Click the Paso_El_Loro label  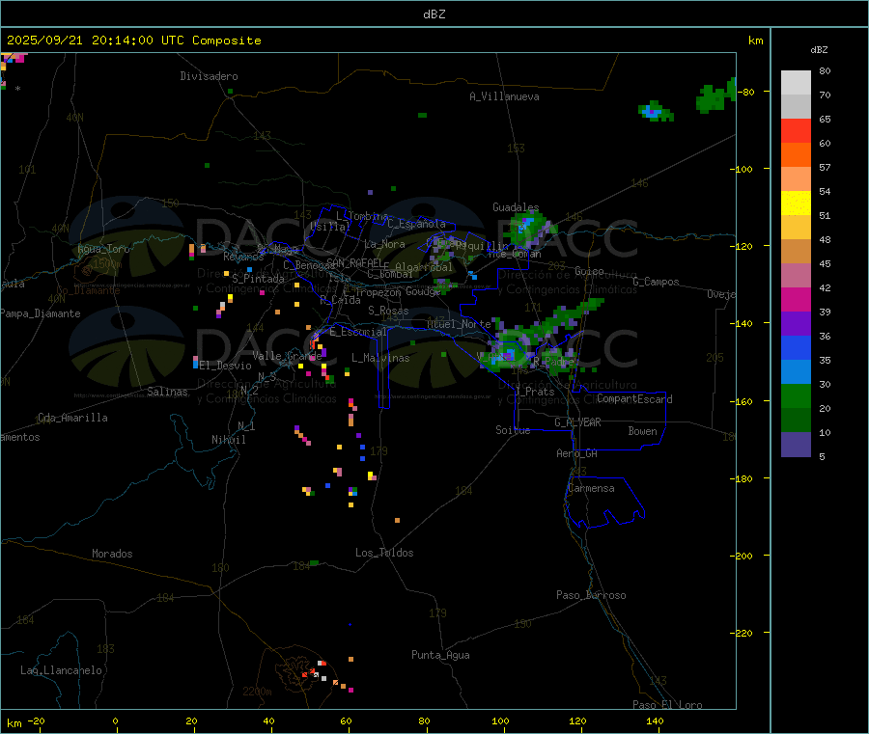[667, 705]
